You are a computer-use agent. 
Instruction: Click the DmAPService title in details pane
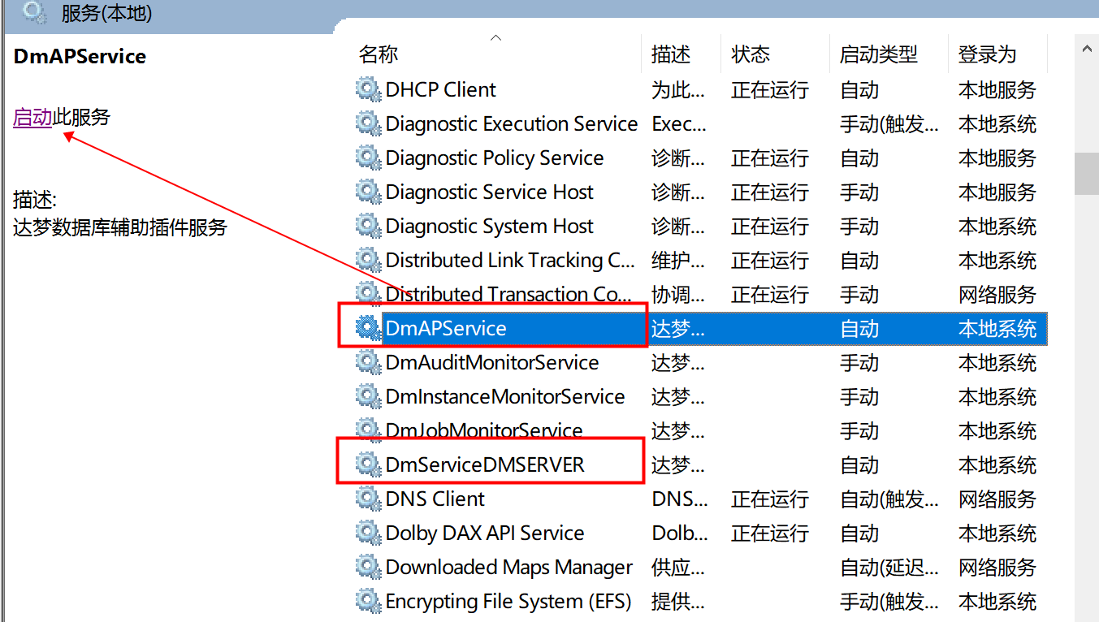(80, 56)
